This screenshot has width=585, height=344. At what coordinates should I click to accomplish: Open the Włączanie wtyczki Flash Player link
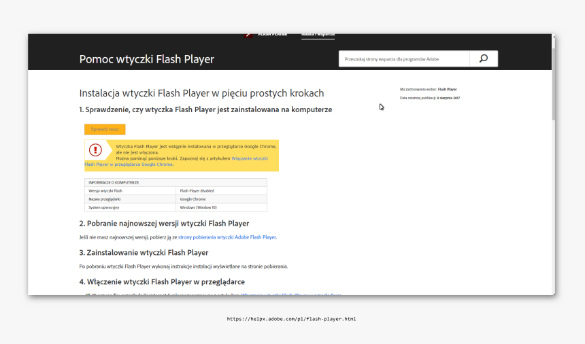coord(176,161)
